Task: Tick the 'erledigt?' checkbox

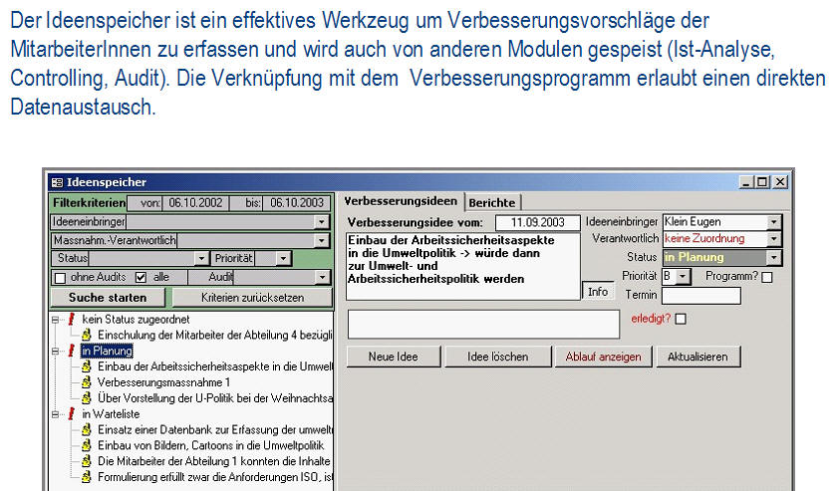Action: coord(682,319)
